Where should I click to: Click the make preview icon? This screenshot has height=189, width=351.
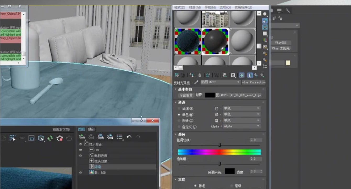(265, 47)
